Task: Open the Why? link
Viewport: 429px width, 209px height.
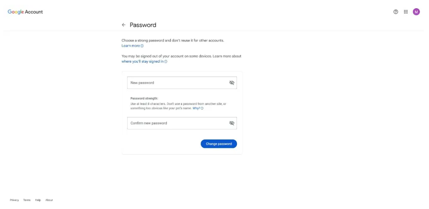Action: pyautogui.click(x=196, y=108)
